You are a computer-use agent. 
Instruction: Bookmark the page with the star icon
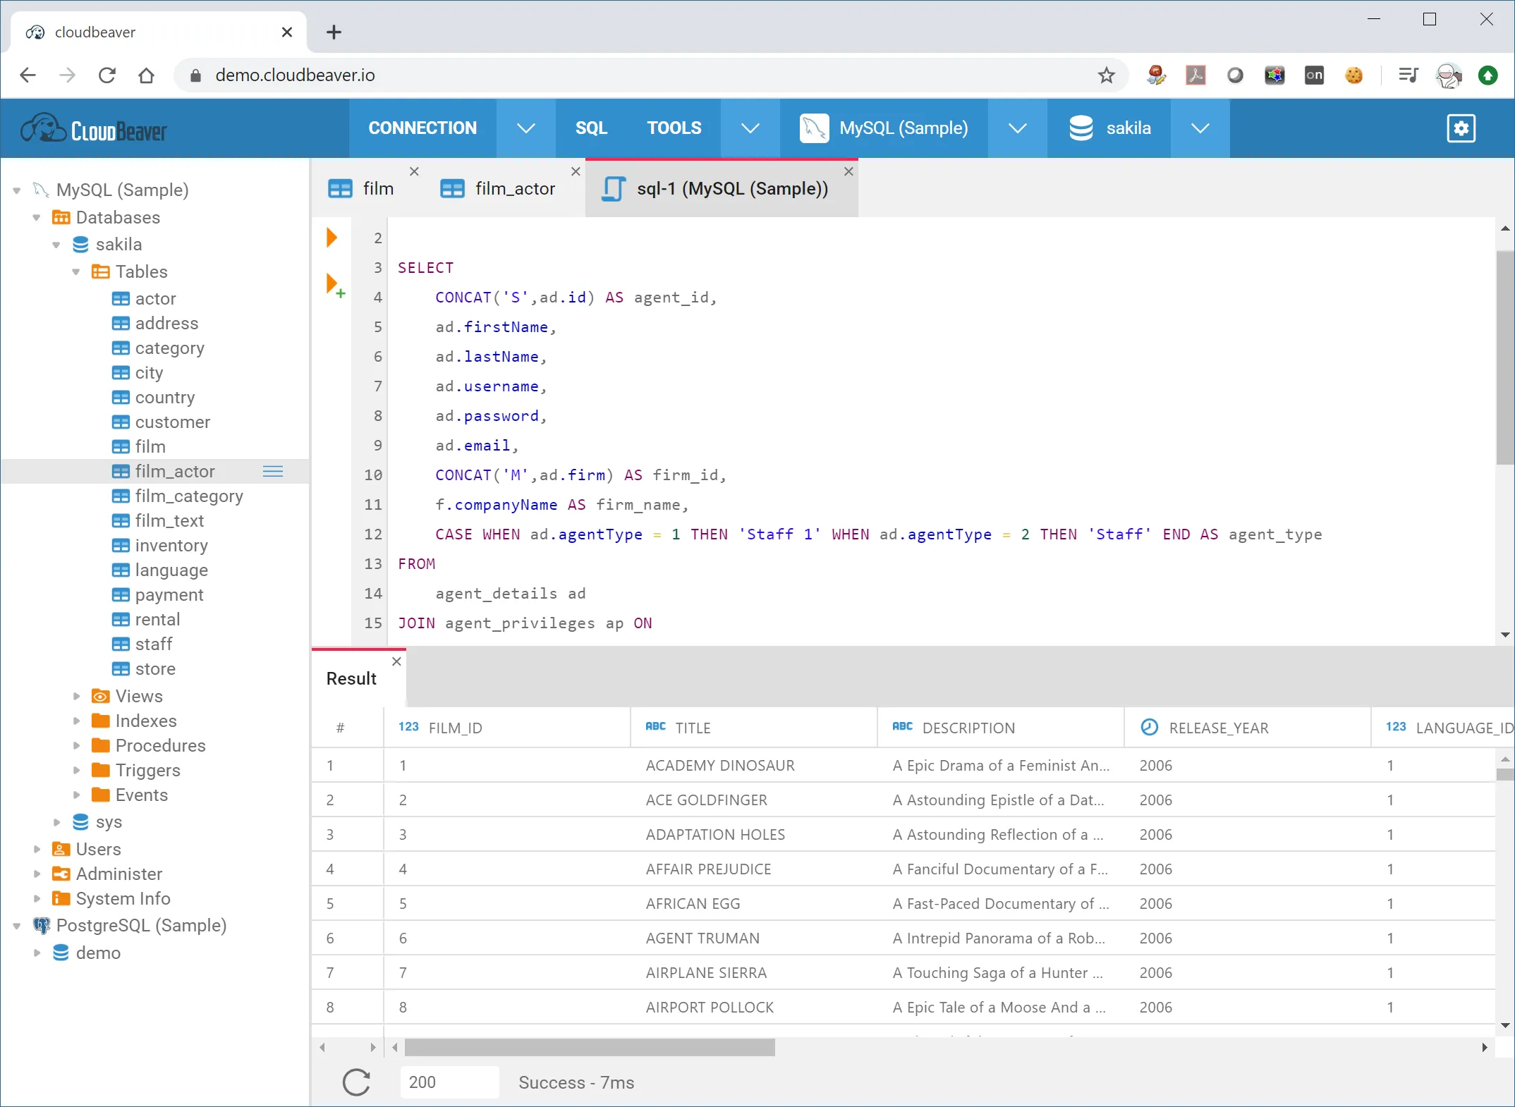(1106, 75)
